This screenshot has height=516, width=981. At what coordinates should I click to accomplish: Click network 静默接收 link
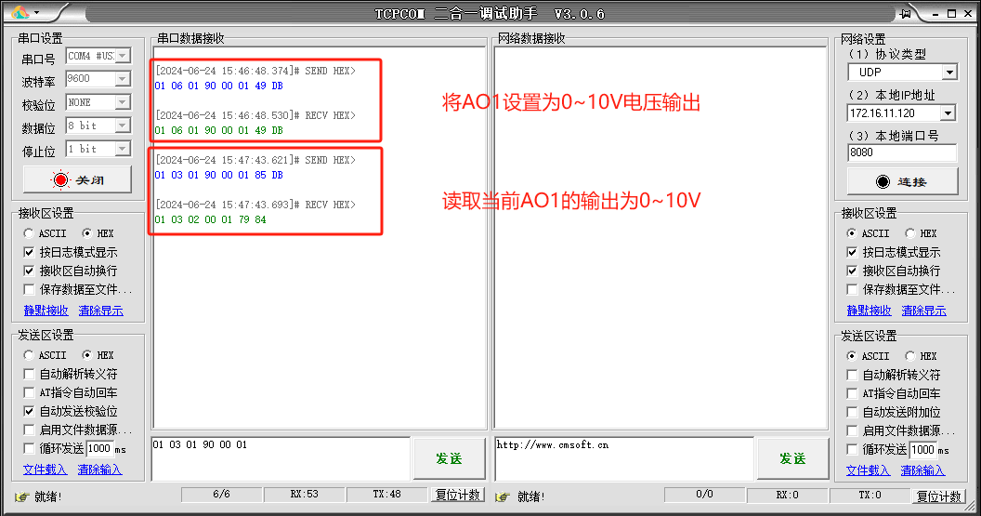[x=869, y=310]
